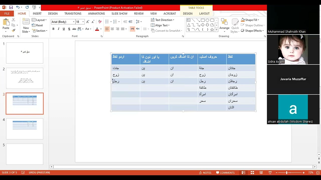Open the Align Text dropdown
This screenshot has height=180, width=321.
160,25
